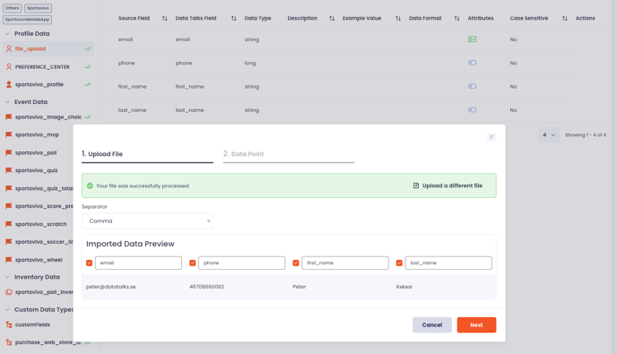Screen dimensions: 617x354
Task: Click the inventory icon beside sportovivo_poll_inventory
Action: [9, 292]
